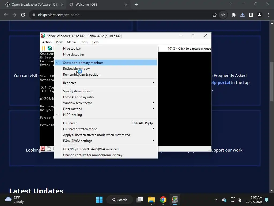
Task: Toggle Remember size & position
Action: coord(106,75)
